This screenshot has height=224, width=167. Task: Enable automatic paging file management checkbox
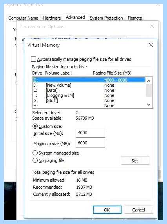point(33,59)
